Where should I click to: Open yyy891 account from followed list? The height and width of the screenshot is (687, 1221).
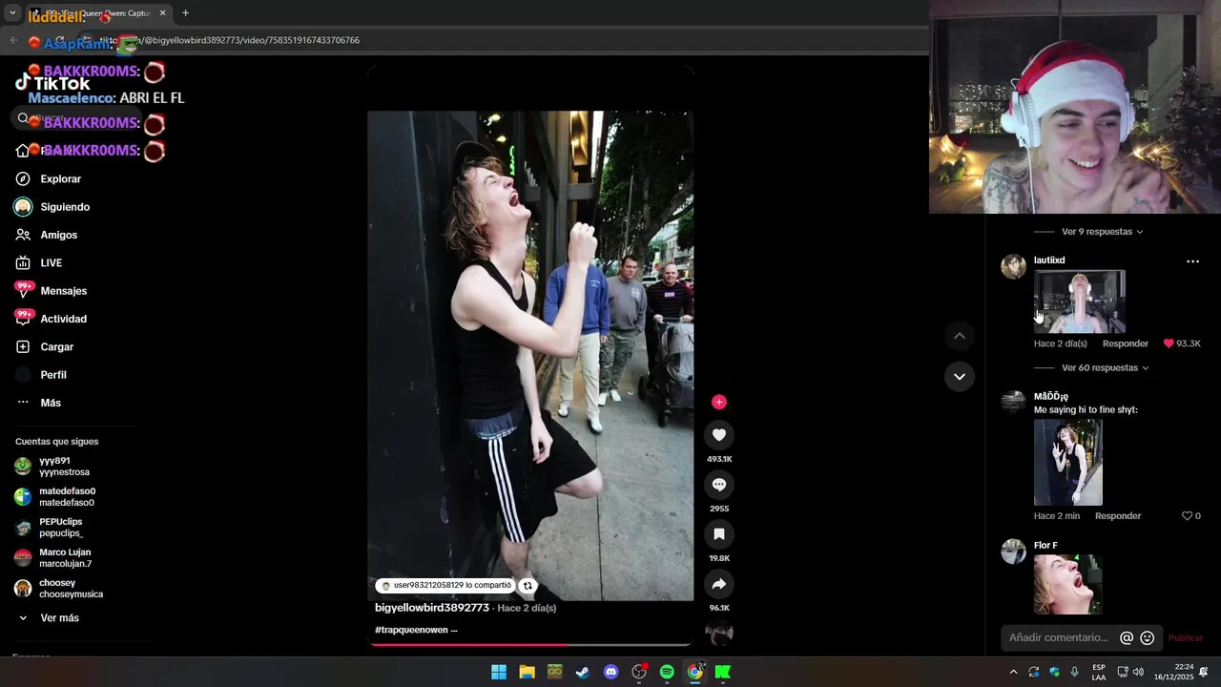[64, 467]
